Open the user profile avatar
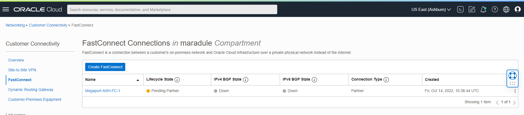Viewport: 524px width, 115px height. pyautogui.click(x=517, y=10)
